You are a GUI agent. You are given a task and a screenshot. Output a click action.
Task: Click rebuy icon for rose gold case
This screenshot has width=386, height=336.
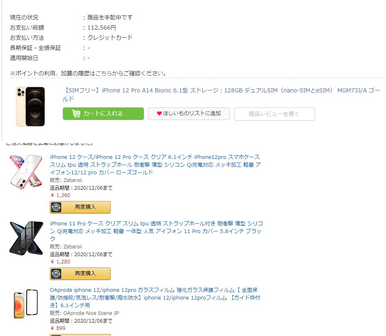point(56,207)
